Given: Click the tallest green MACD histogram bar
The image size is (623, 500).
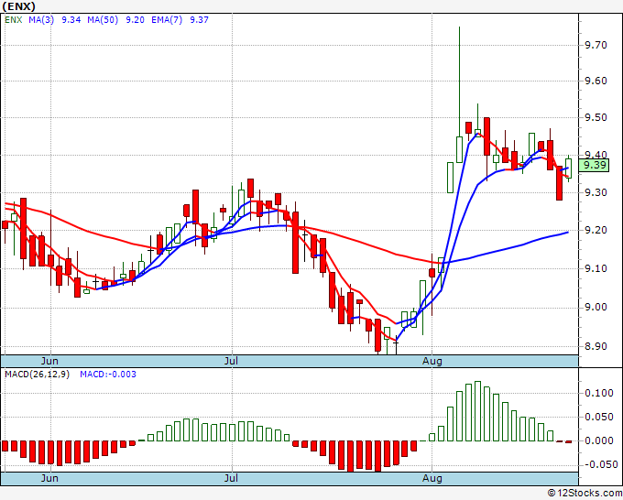Looking at the screenshot, I should (x=477, y=411).
